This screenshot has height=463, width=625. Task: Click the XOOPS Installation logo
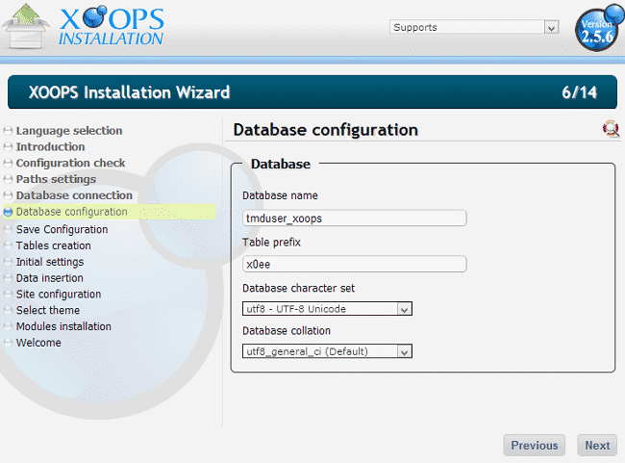(x=112, y=26)
